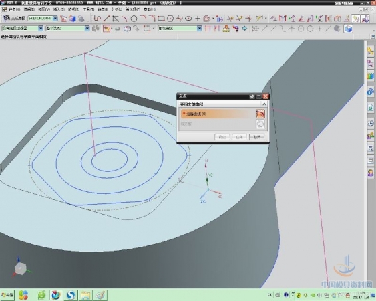Open the SKETCH_004 name dropdown

pos(55,18)
